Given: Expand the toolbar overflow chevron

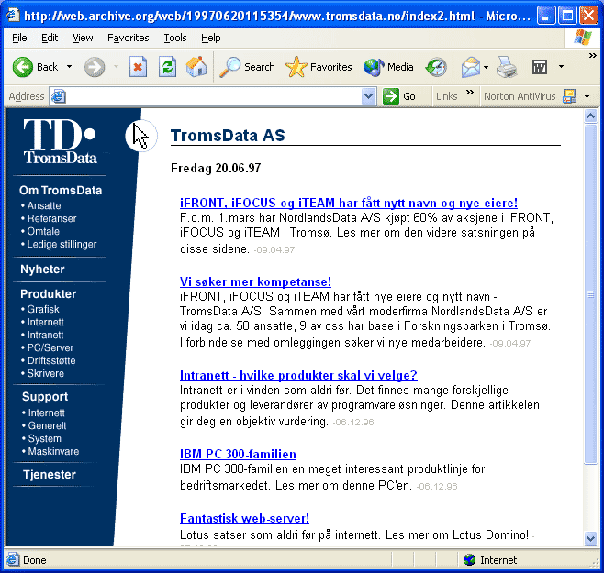Looking at the screenshot, I should coord(593,56).
